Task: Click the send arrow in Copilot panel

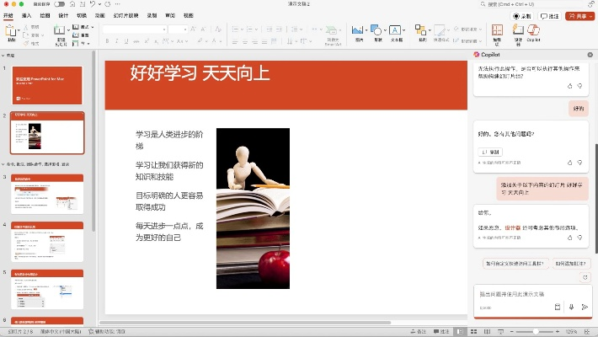Action: click(585, 307)
